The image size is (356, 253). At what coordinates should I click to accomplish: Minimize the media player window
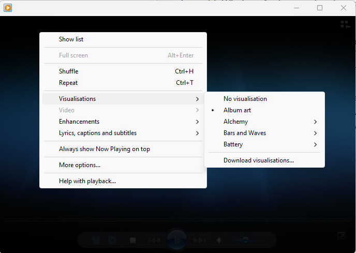coord(296,8)
